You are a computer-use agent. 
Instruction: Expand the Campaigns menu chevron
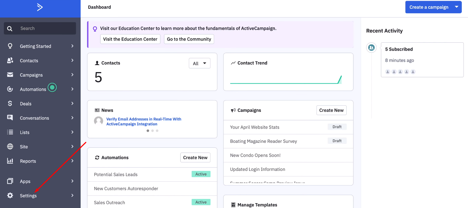tap(72, 75)
